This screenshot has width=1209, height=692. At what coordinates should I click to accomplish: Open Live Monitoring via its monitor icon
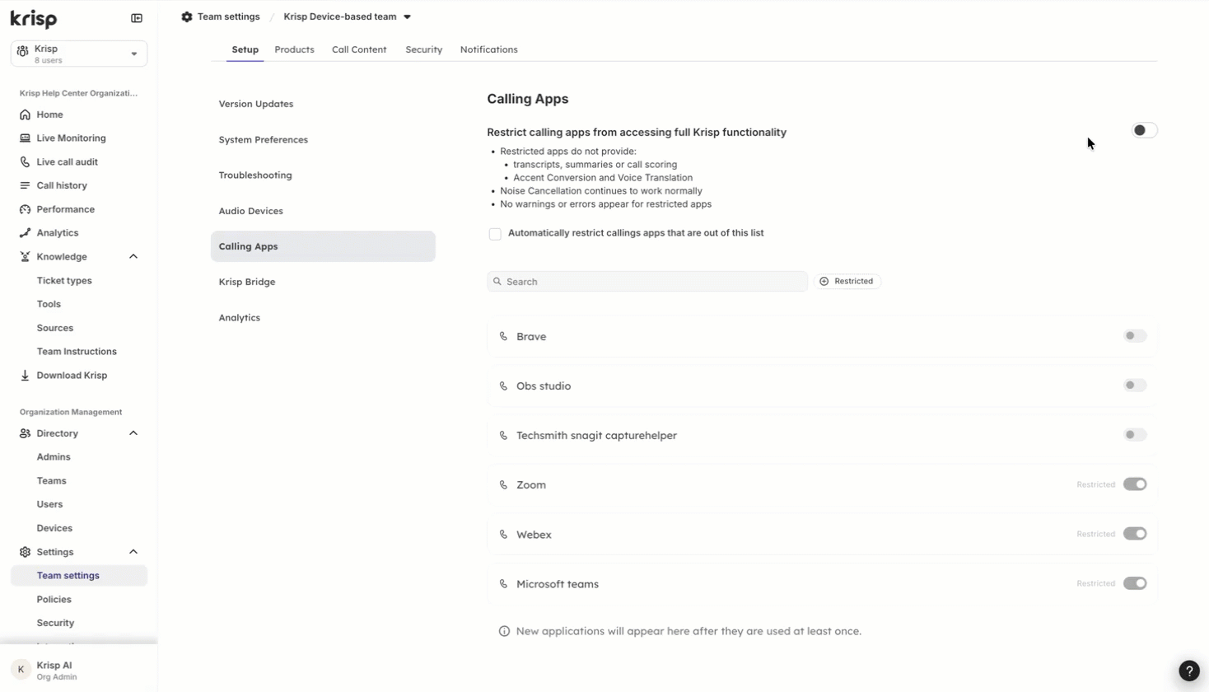pyautogui.click(x=25, y=138)
